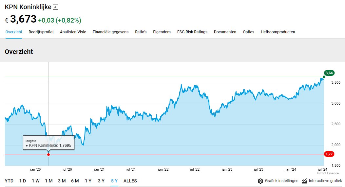Select the 6 M chart range

click(x=75, y=181)
